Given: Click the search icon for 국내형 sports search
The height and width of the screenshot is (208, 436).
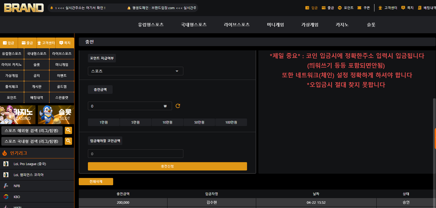Looking at the screenshot, I should [68, 141].
